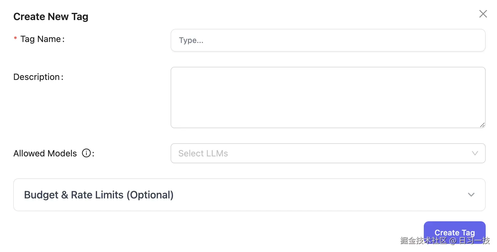Click the Allowed Models label

[x=45, y=153]
